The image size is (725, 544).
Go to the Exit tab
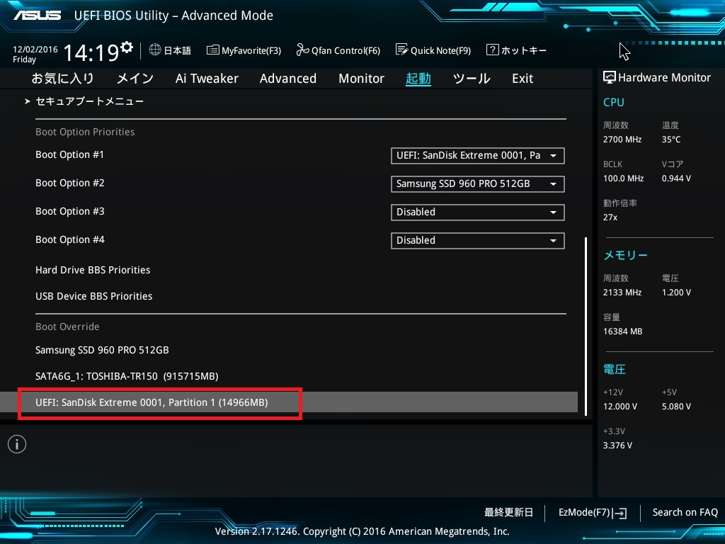(x=523, y=78)
